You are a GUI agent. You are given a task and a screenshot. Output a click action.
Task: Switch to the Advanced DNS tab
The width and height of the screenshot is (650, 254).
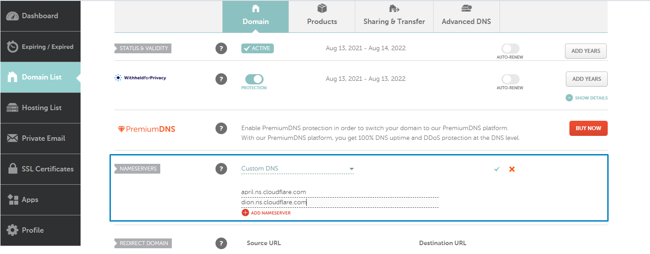point(467,16)
